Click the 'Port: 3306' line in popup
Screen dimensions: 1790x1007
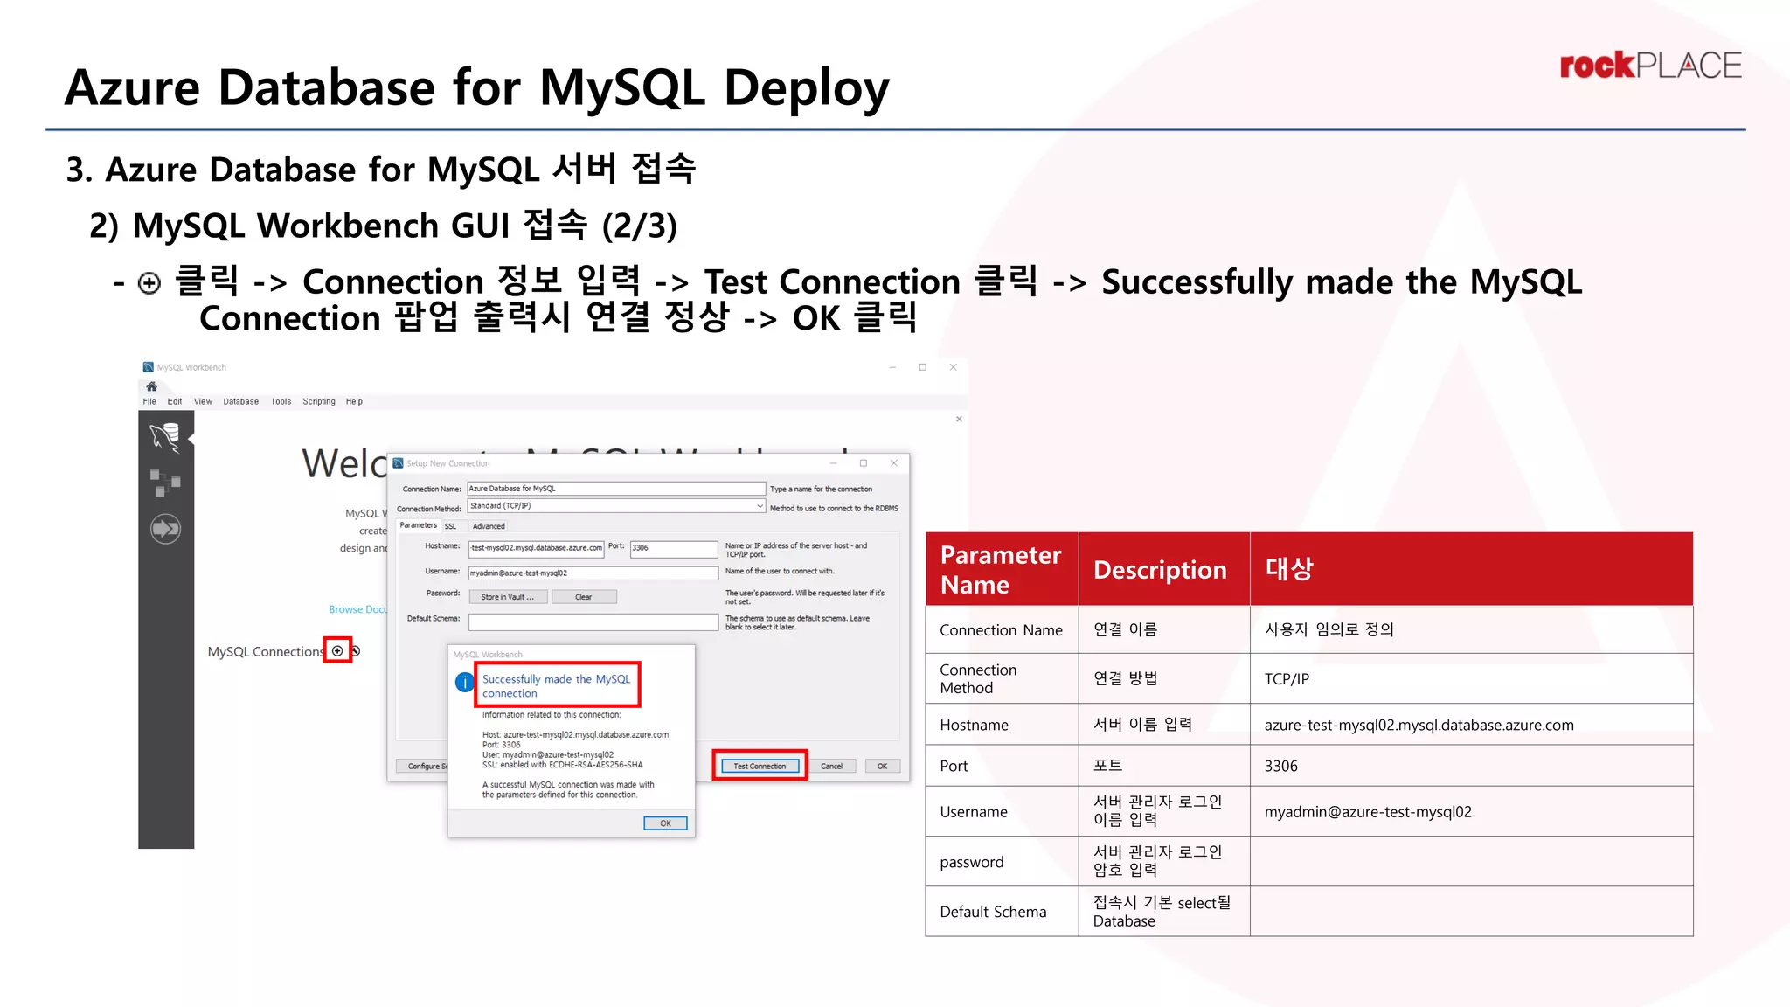[x=501, y=745]
